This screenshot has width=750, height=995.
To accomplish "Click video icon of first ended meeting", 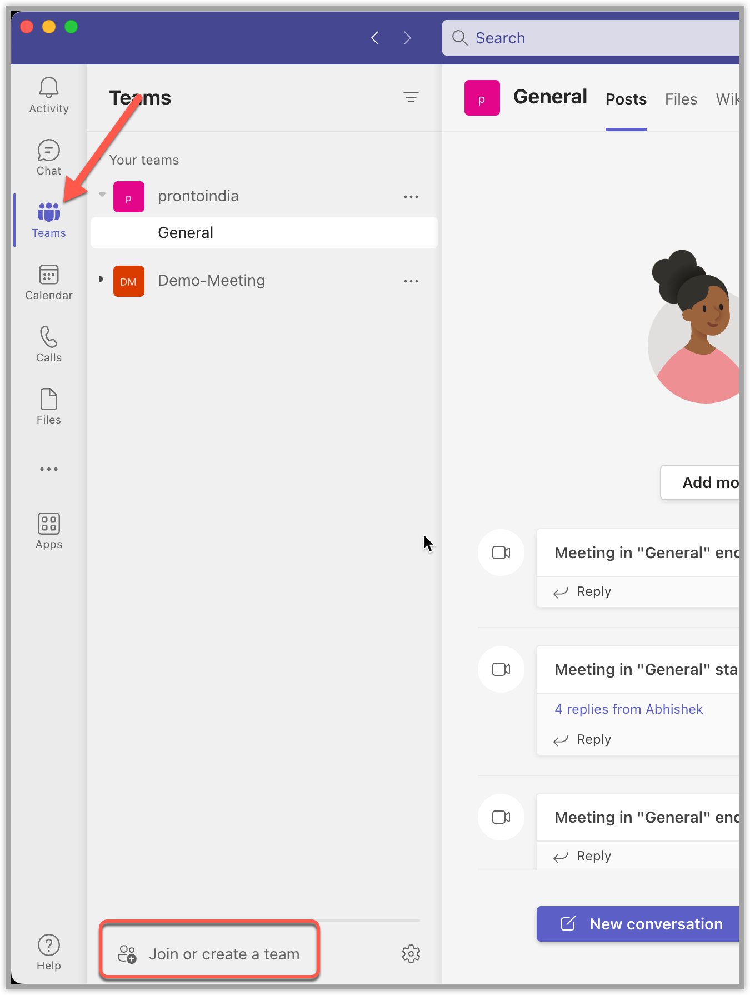I will tap(501, 553).
